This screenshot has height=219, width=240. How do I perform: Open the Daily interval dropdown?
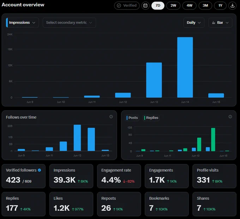click(194, 23)
